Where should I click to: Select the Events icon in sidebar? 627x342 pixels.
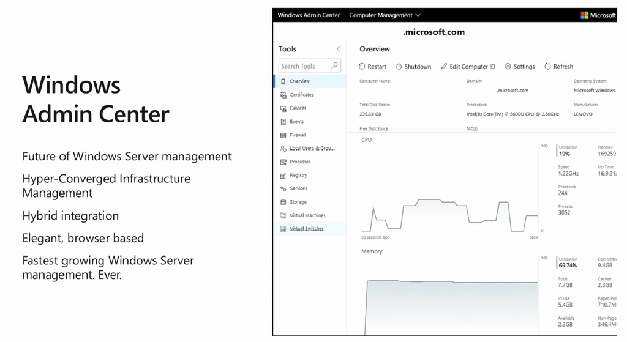[x=283, y=122]
